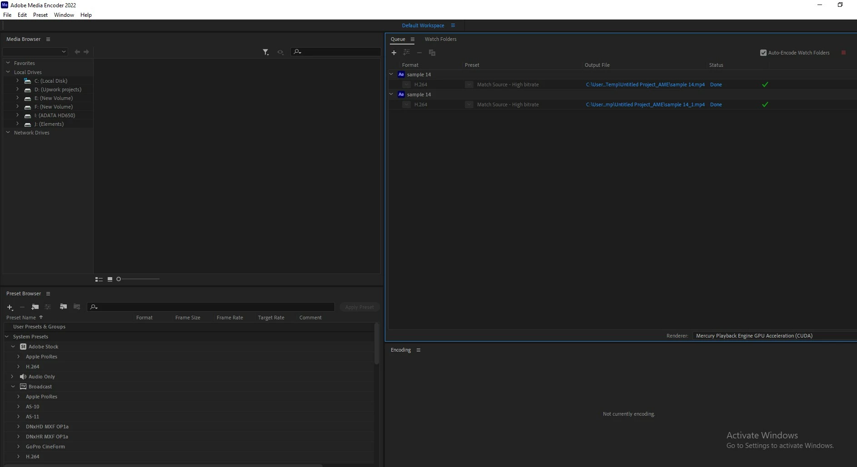Open output file link sample 14.mp4
The height and width of the screenshot is (467, 857).
click(645, 84)
